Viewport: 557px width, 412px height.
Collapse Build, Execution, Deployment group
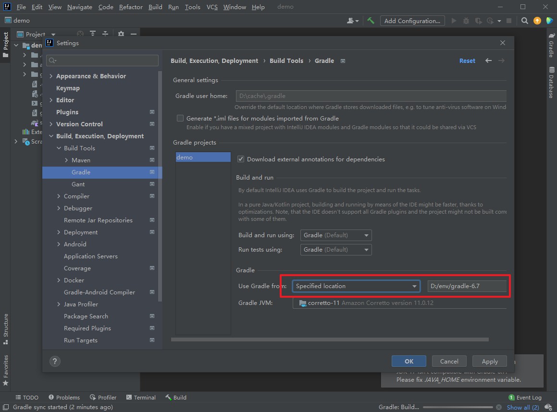51,136
